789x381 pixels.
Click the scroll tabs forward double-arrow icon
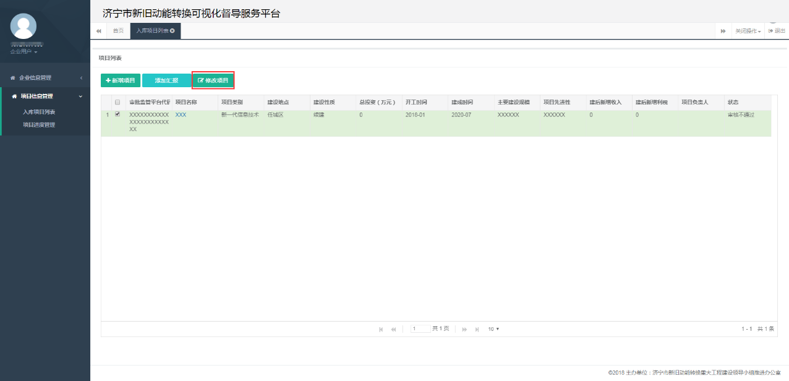coord(723,30)
